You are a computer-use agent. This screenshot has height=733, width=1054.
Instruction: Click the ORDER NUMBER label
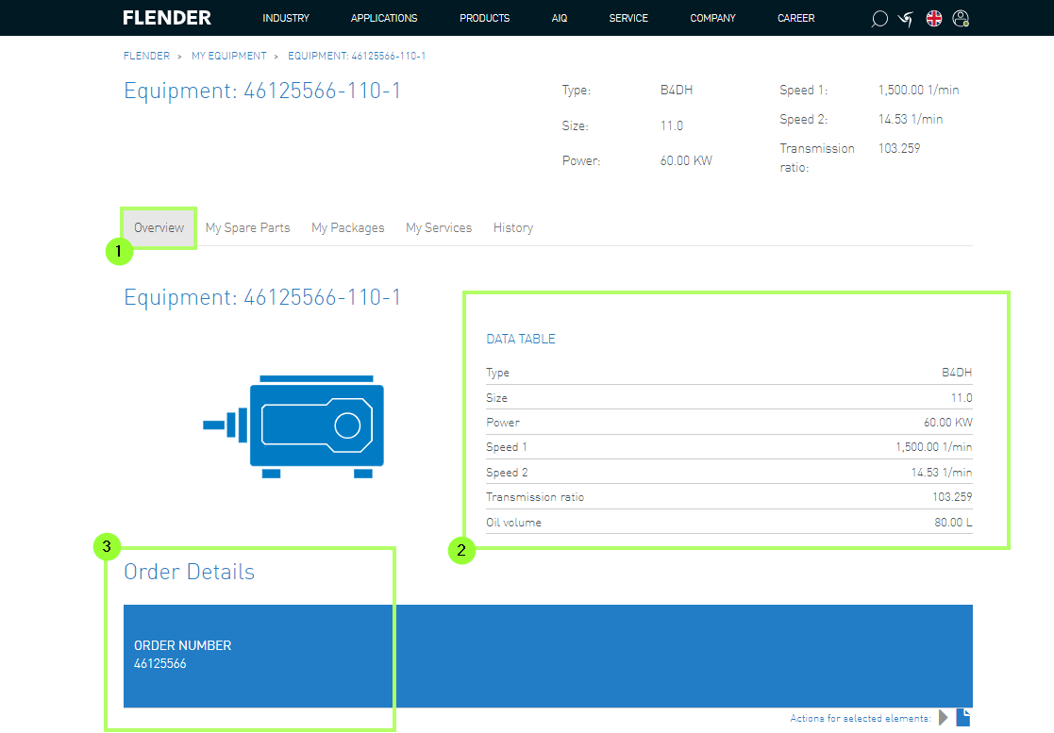click(182, 645)
